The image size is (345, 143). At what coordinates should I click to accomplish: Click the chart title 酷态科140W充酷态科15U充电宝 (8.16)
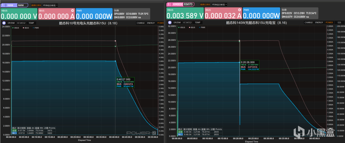pyautogui.click(x=256, y=23)
